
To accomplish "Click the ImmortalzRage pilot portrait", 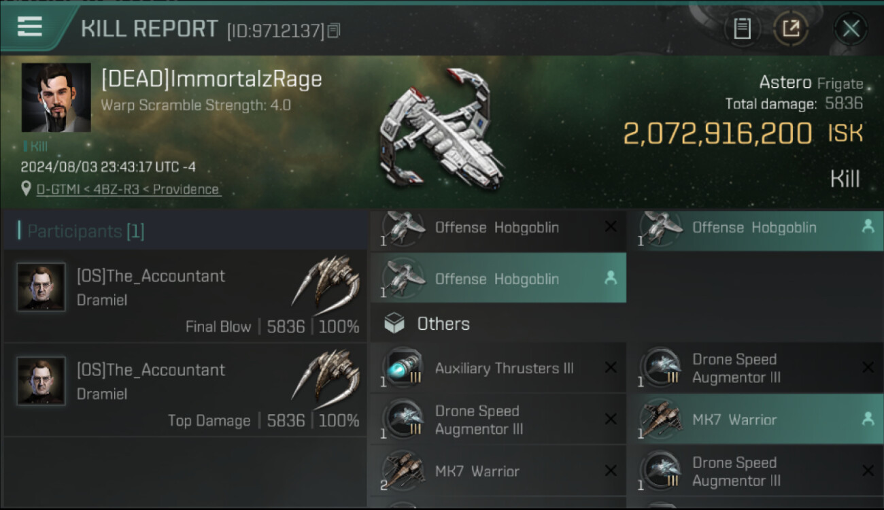I will click(x=56, y=97).
